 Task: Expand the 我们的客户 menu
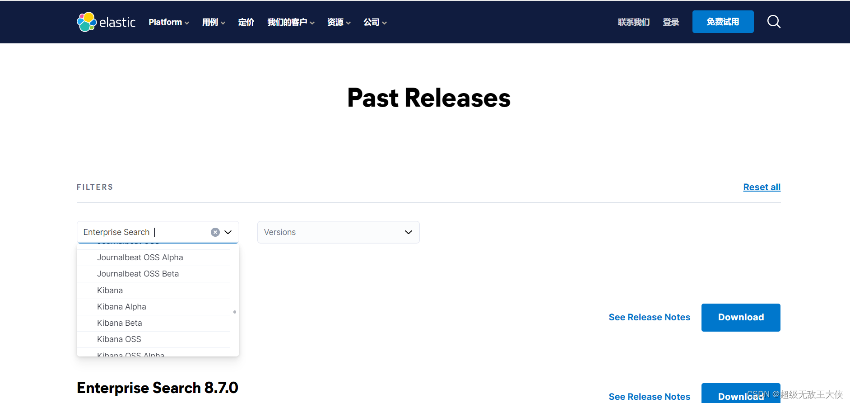[x=291, y=22]
